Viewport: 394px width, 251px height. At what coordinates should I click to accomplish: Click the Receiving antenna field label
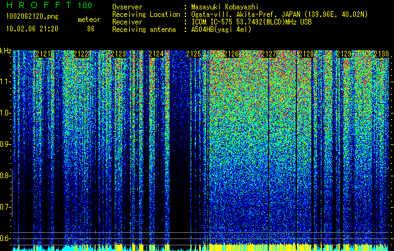tap(144, 29)
